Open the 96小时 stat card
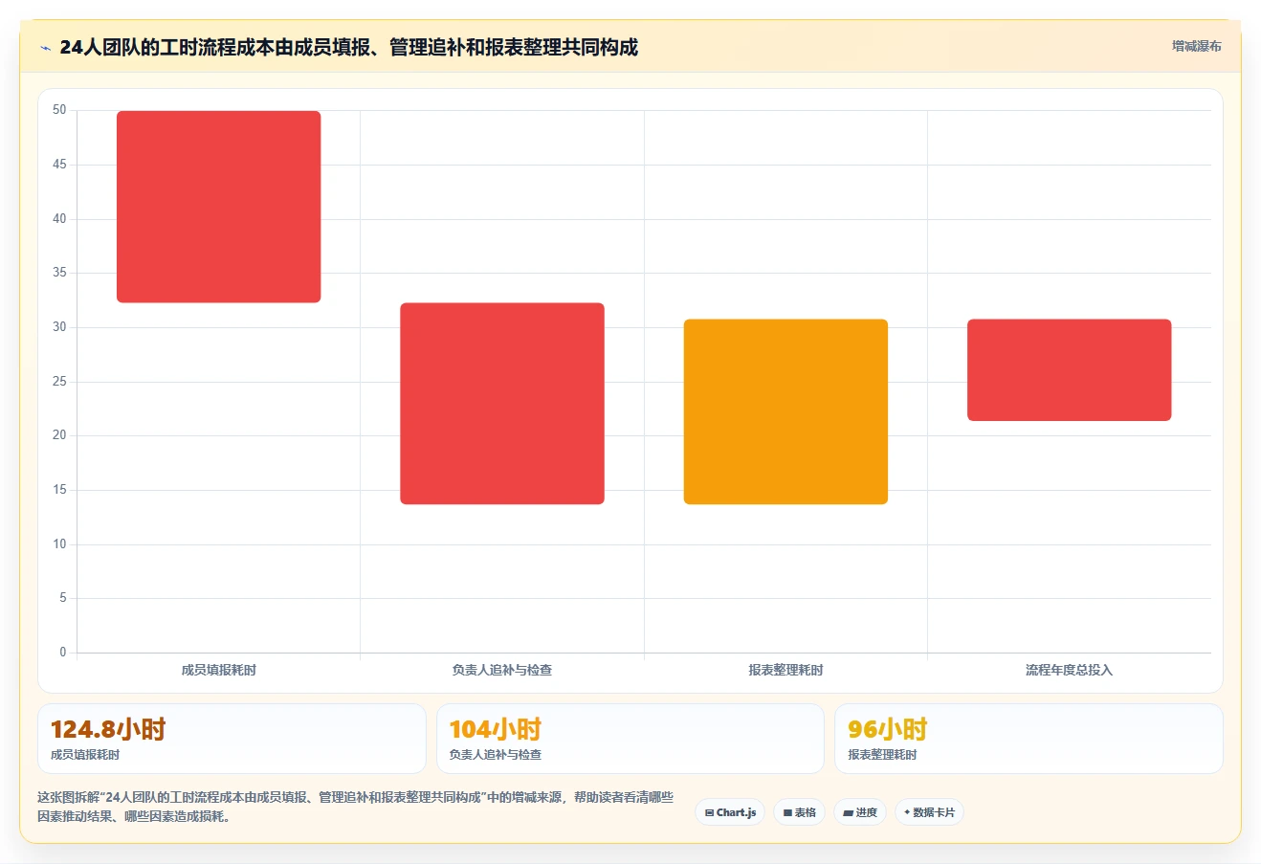 pos(1029,739)
